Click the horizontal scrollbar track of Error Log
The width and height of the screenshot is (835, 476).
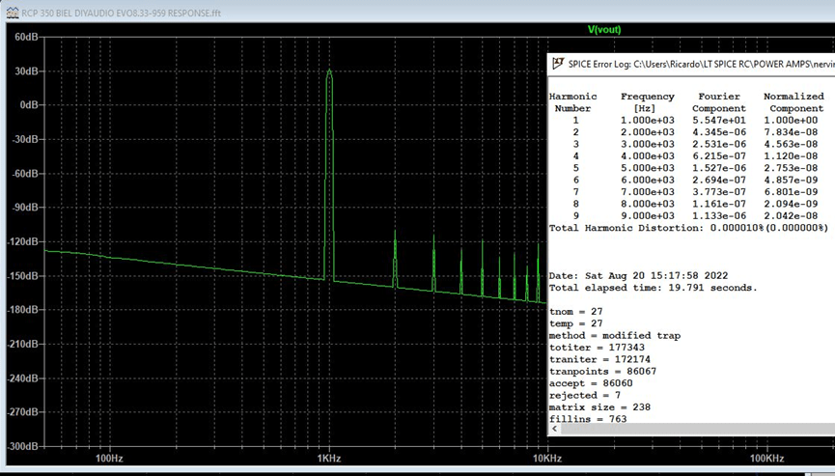[x=698, y=429]
